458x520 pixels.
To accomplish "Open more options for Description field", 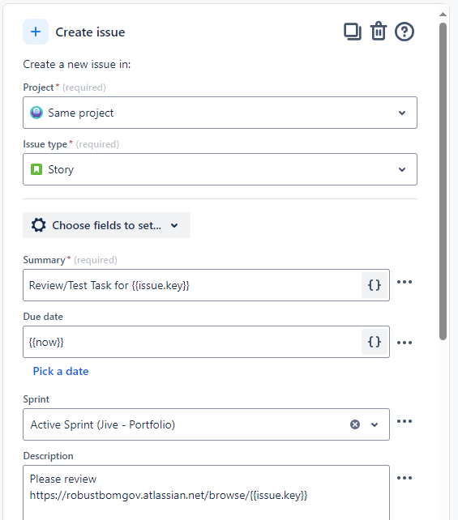I will point(404,478).
